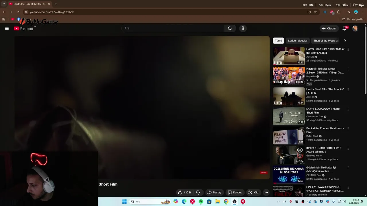Open Tüm Yer İşaretleri bookmarks folder

point(353,19)
